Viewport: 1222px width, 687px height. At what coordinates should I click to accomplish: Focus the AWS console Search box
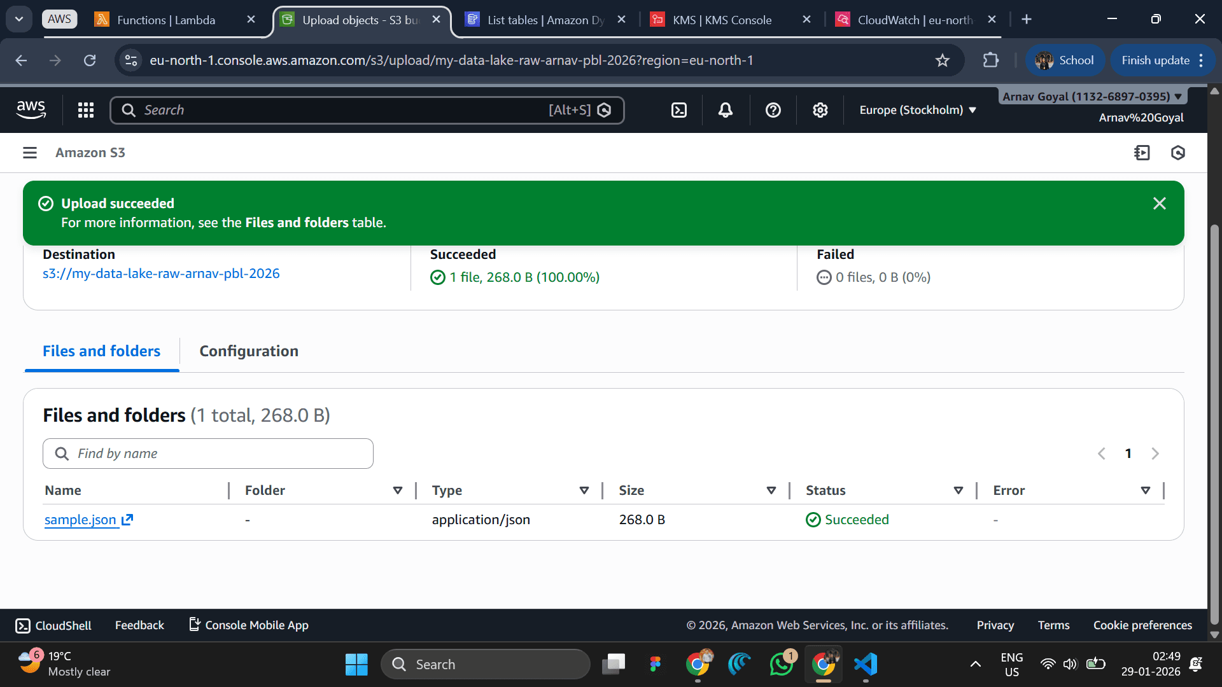pyautogui.click(x=367, y=110)
